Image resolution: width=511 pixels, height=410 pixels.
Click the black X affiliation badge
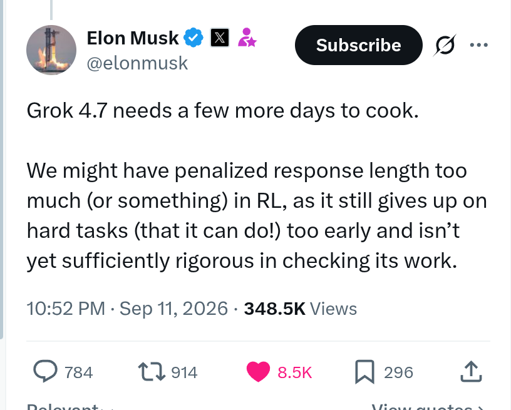point(220,38)
